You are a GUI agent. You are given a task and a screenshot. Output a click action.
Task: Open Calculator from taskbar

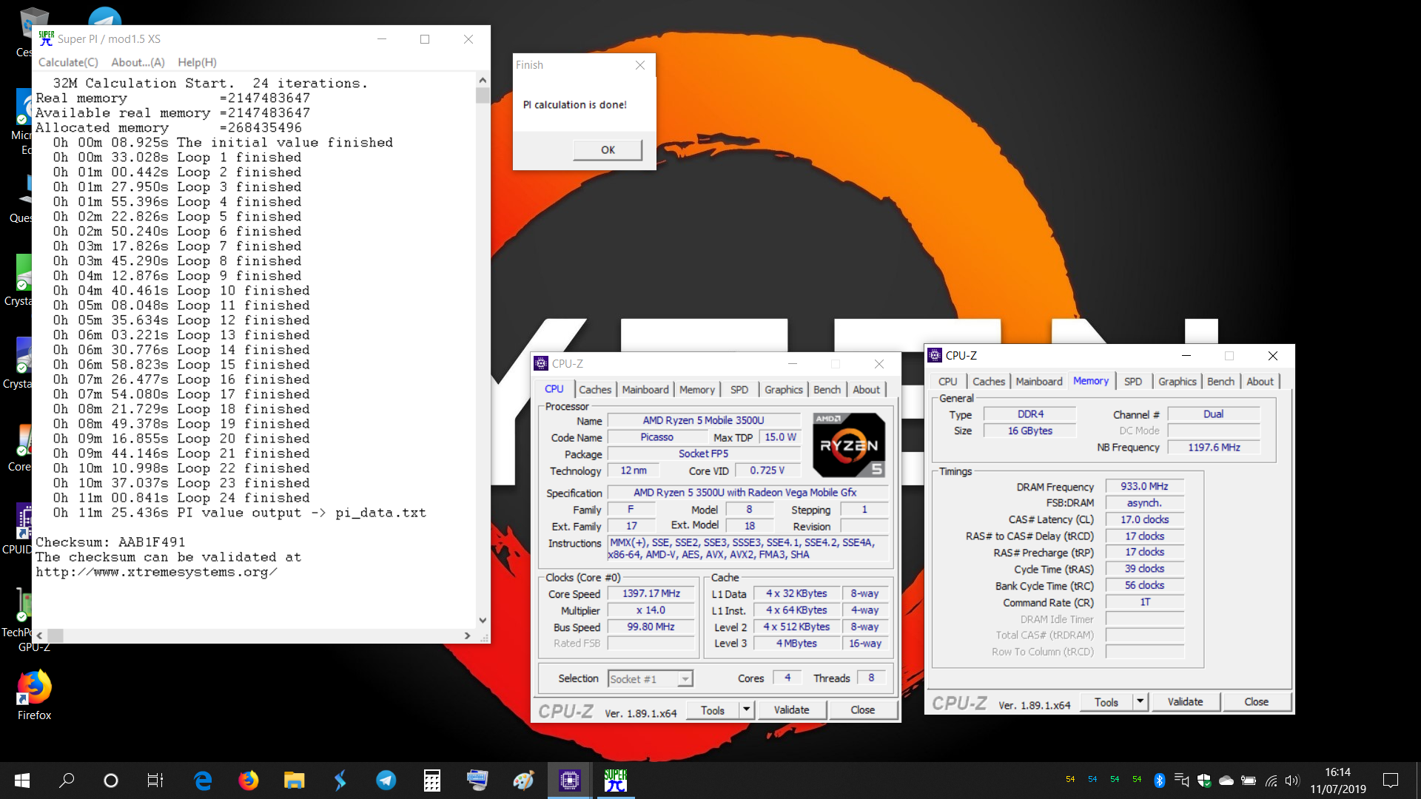(x=432, y=781)
